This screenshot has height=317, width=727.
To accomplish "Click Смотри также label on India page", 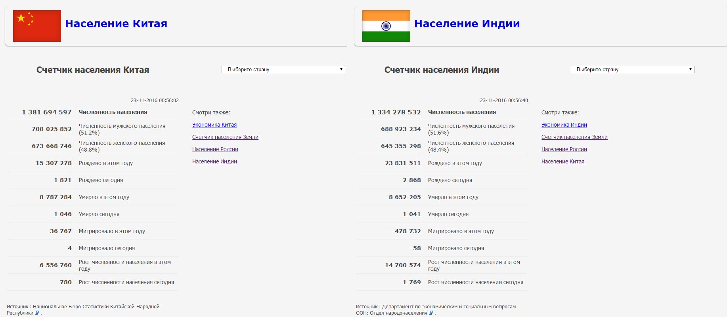I will click(560, 112).
